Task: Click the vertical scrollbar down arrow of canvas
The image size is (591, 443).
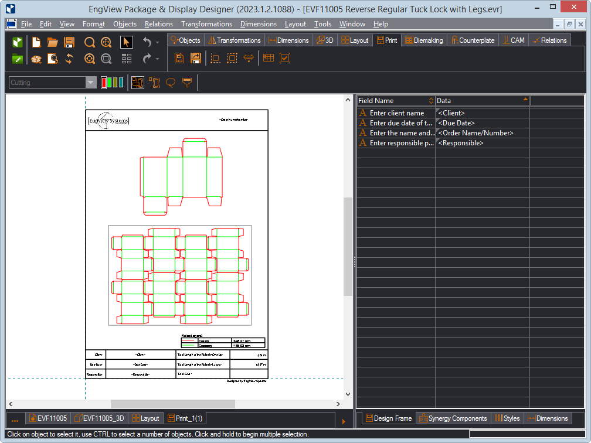Action: click(x=348, y=394)
